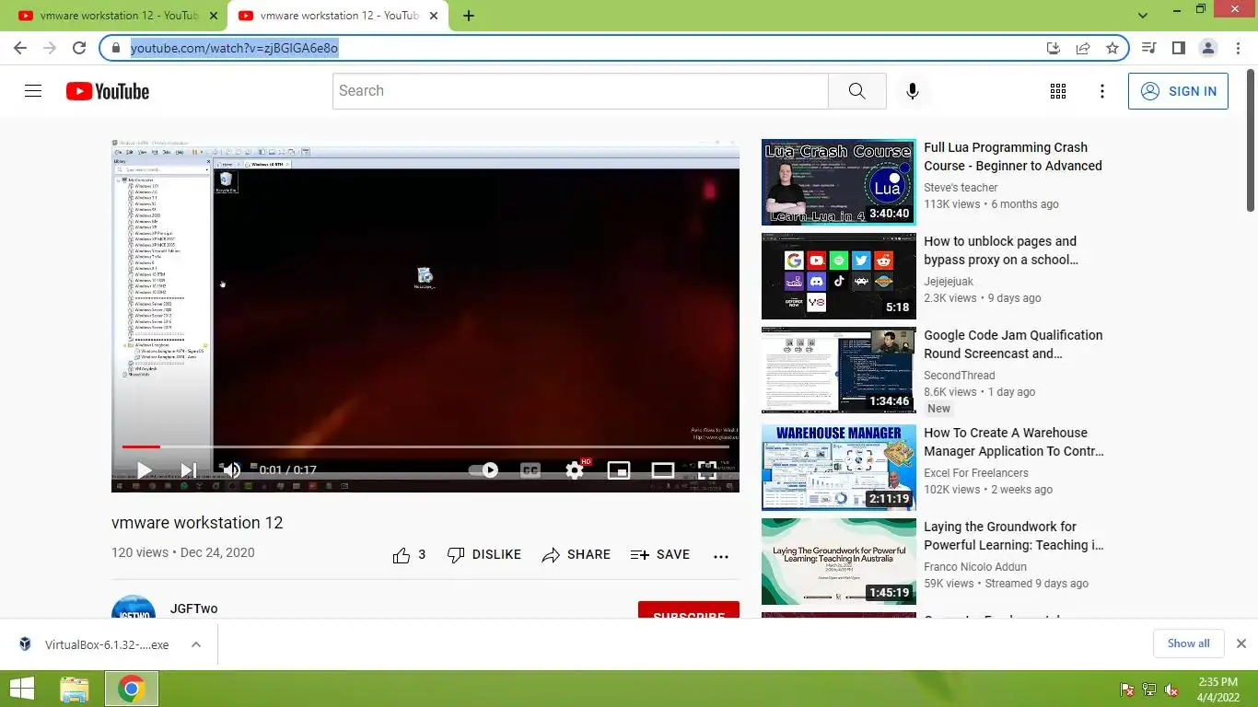
Task: Open the YouTube apps grid
Action: (1058, 91)
